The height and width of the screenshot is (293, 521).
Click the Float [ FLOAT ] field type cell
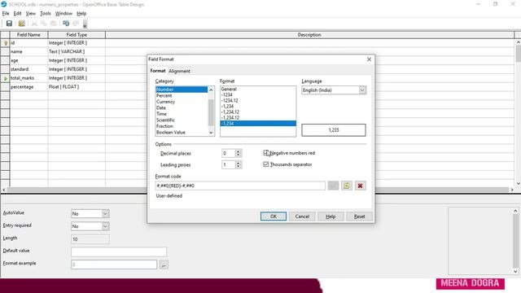click(77, 87)
